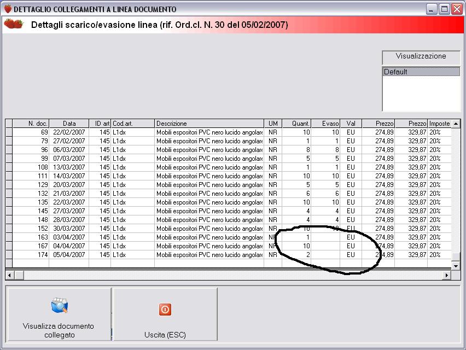Click vertical scrollbar down arrow
This screenshot has height=350, width=466.
456,266
